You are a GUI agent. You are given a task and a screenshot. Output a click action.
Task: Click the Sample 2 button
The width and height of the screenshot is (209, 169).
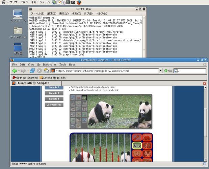(x=54, y=87)
